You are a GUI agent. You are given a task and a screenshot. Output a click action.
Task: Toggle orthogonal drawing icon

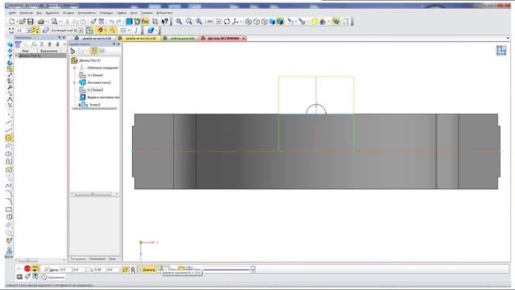coord(136,31)
